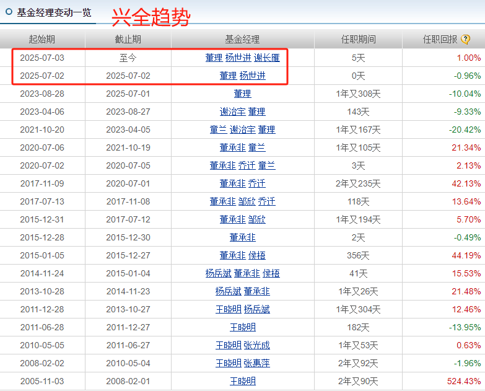
Task: Select the -0.49% return value
Action: pos(468,237)
